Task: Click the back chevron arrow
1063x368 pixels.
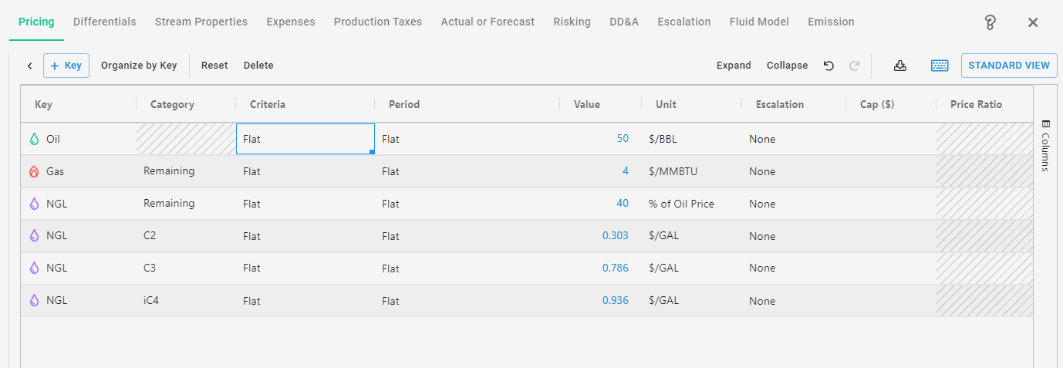Action: coord(29,66)
